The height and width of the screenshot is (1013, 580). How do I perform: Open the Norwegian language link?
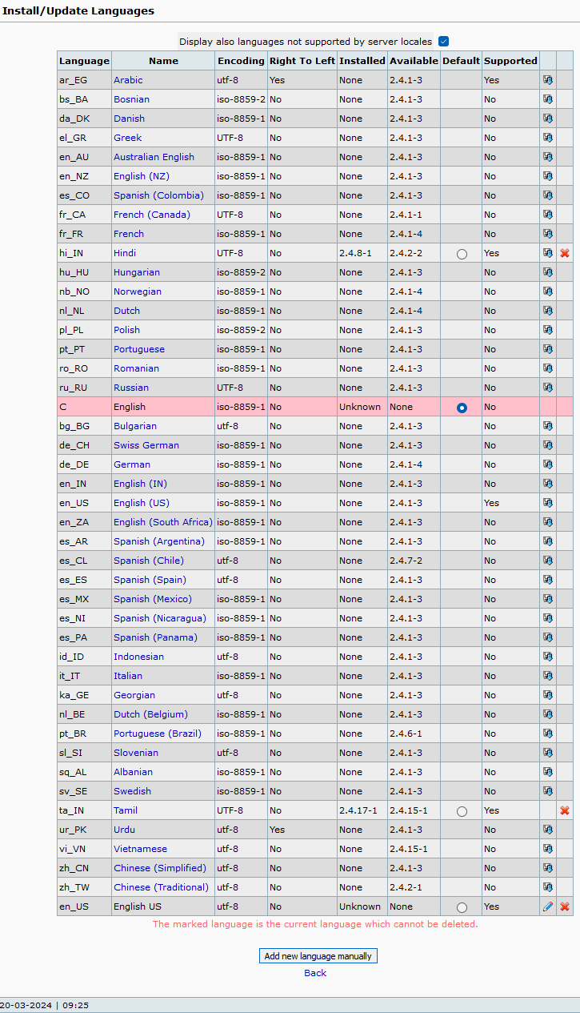[x=138, y=291]
